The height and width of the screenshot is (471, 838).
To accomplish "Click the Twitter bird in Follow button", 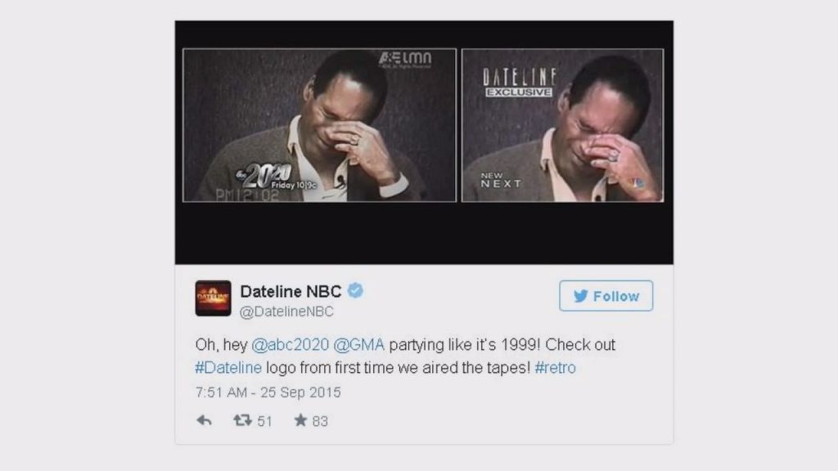I will click(581, 296).
